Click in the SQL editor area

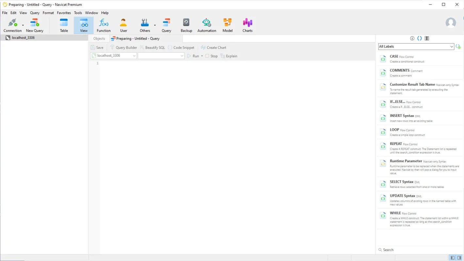coord(237,157)
